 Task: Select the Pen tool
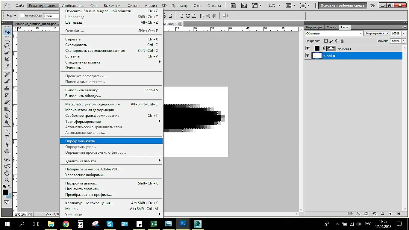coord(7,131)
